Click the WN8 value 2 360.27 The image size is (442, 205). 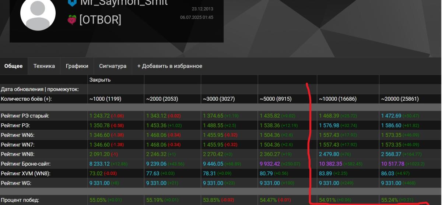coord(270,154)
